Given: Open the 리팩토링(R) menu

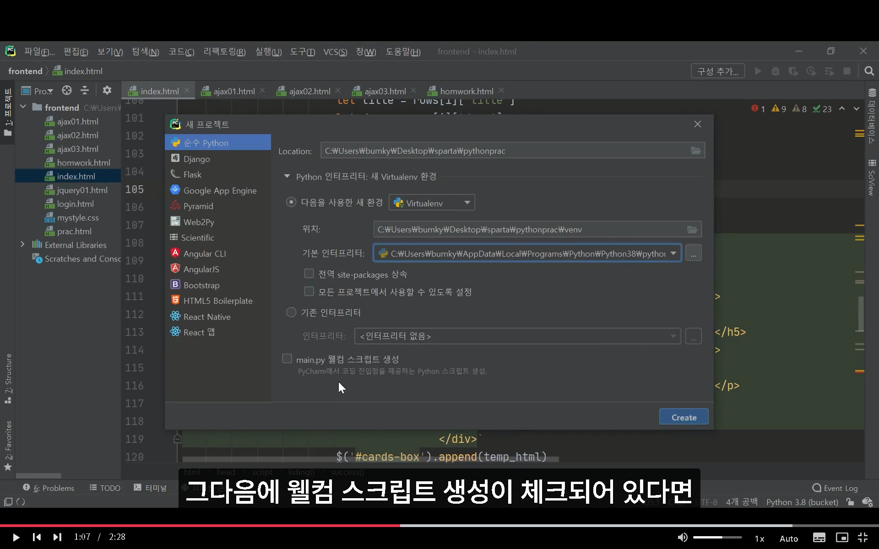Looking at the screenshot, I should (x=224, y=52).
